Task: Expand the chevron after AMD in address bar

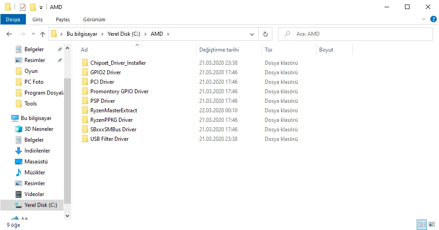Action: coord(168,34)
